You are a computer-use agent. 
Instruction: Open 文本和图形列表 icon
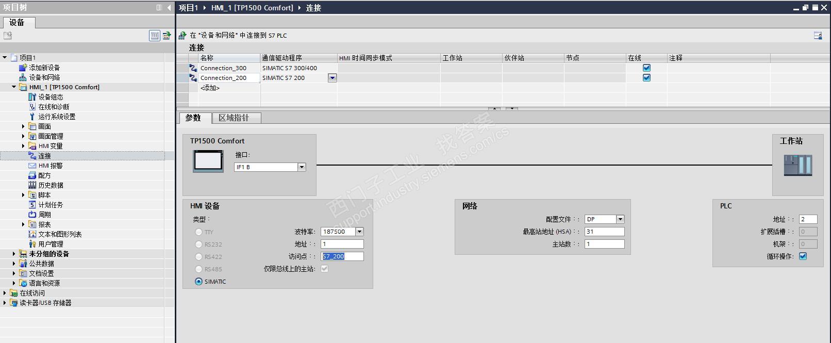pyautogui.click(x=32, y=234)
